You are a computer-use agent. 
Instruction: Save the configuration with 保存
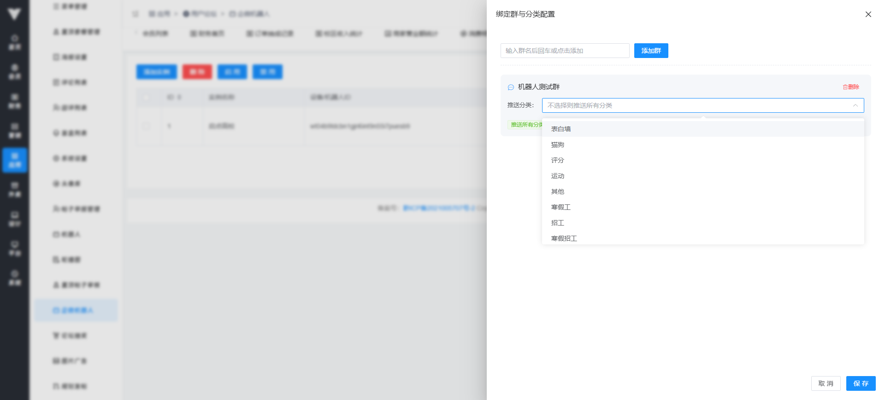(x=861, y=383)
